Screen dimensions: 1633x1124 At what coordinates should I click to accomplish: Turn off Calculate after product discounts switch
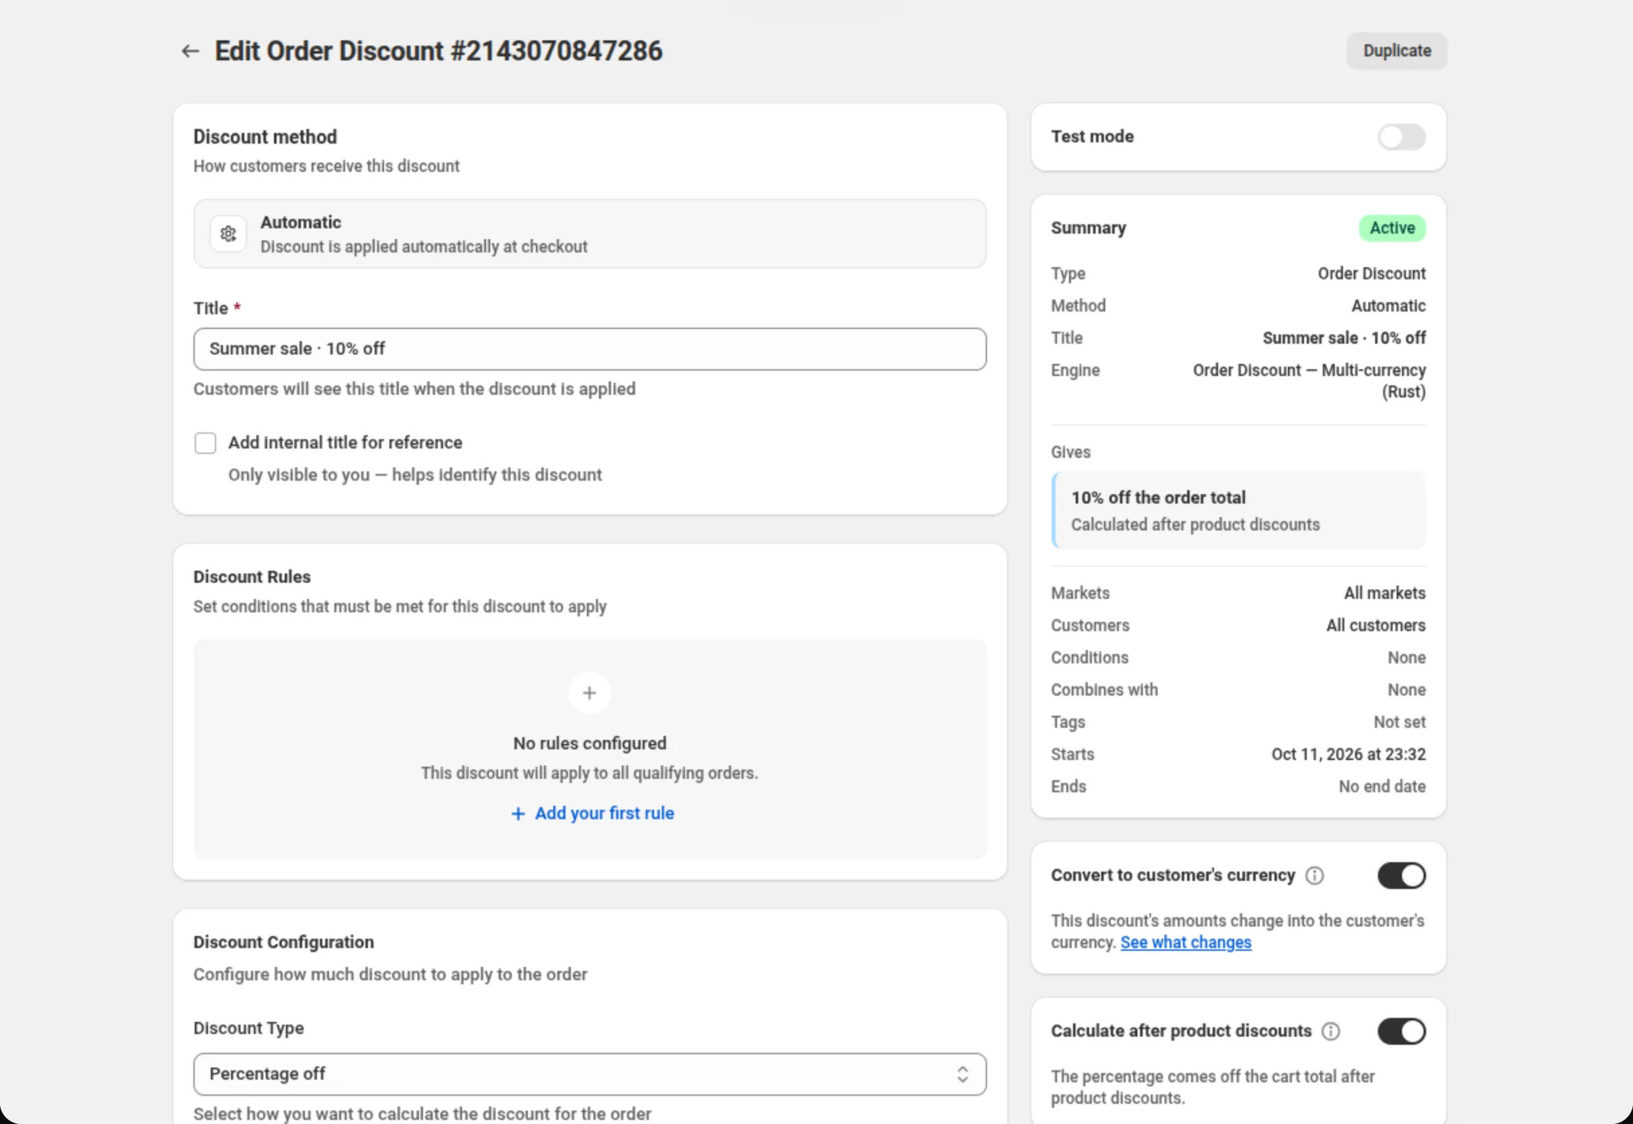1401,1031
